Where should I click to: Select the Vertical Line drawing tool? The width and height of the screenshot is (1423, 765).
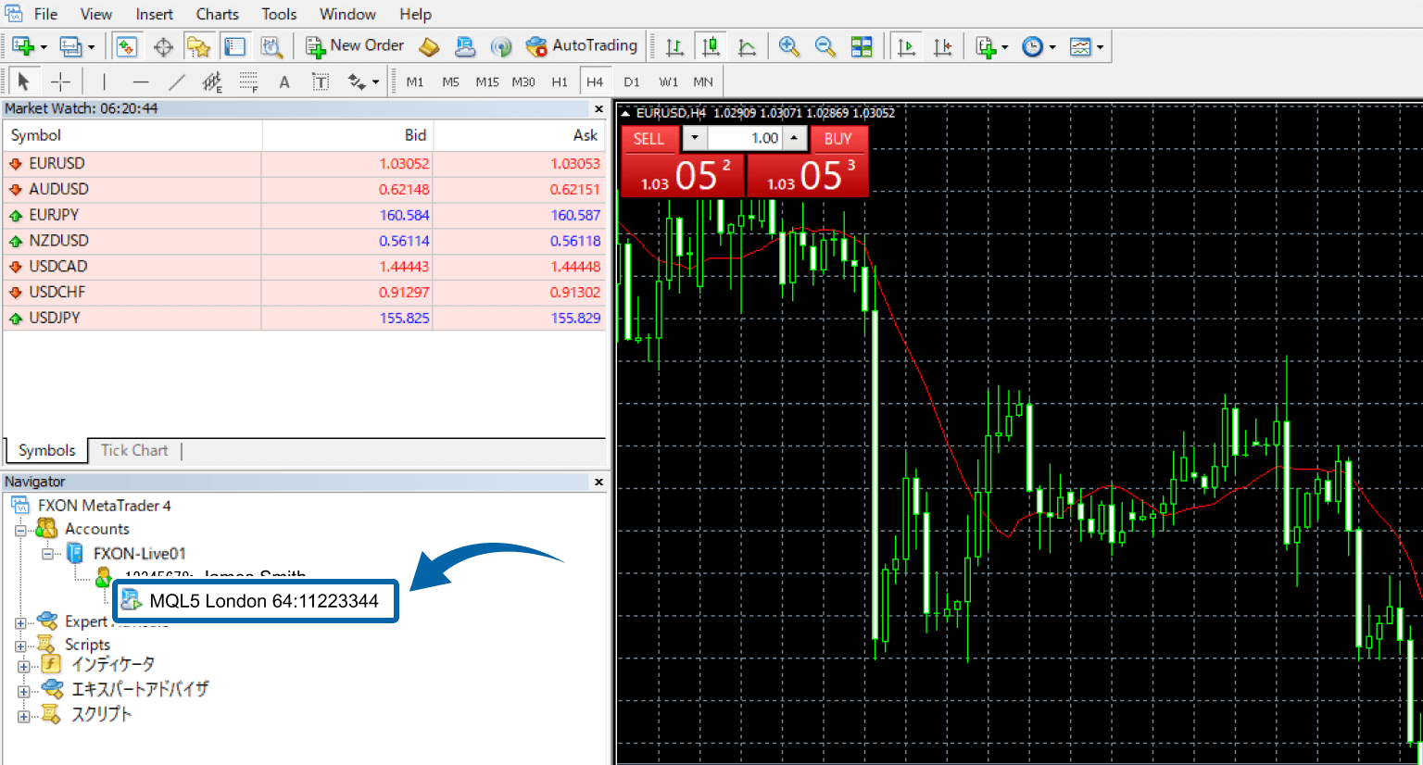coord(104,82)
